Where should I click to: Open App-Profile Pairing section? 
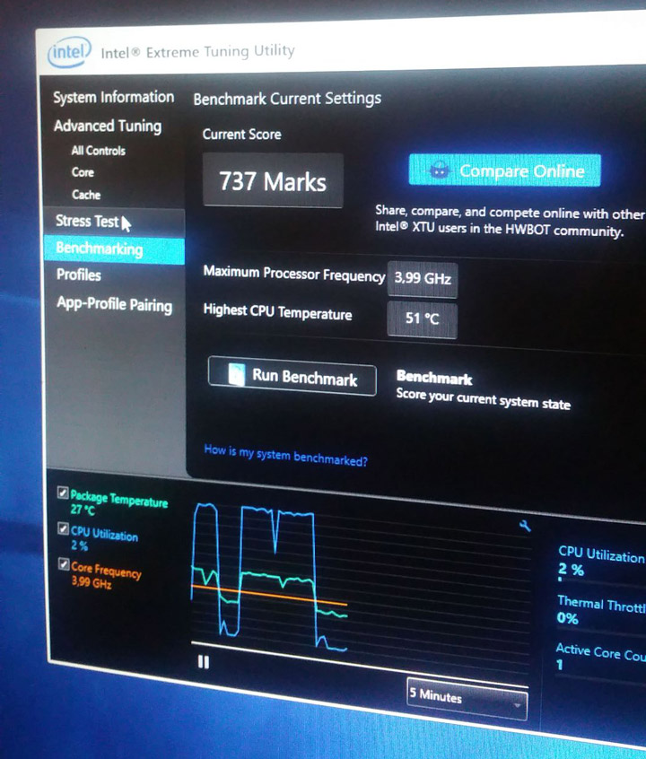coord(114,304)
